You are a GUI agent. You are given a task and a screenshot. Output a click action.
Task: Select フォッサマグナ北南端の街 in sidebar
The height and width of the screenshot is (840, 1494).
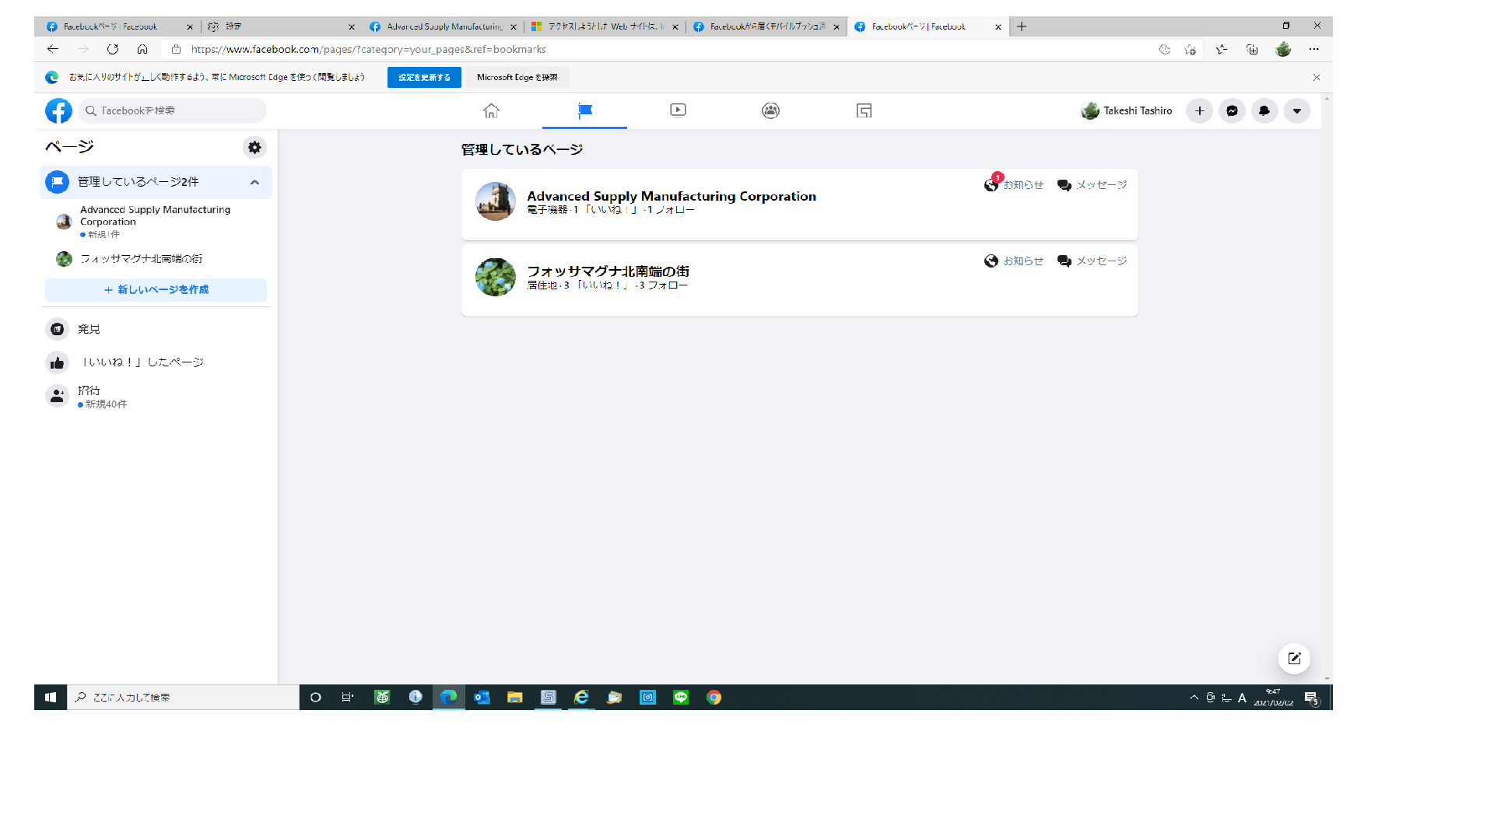(x=156, y=259)
